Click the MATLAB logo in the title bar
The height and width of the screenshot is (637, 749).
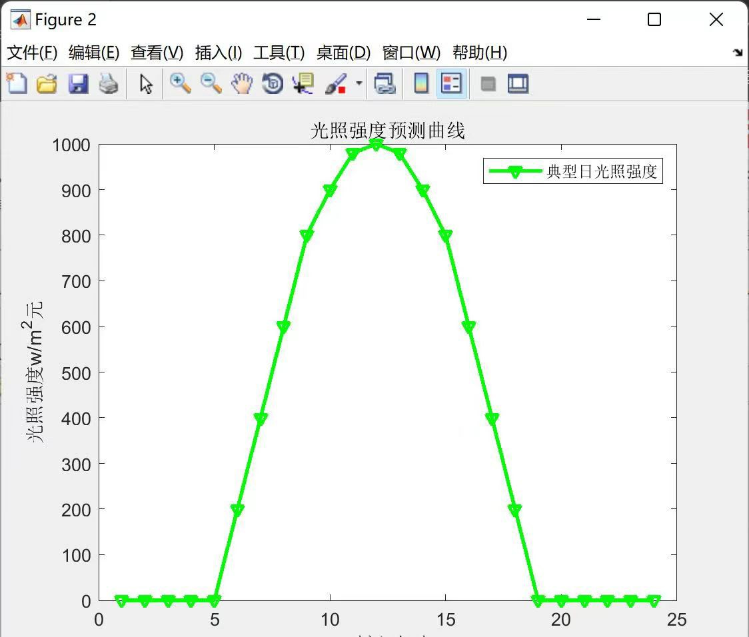tap(21, 19)
